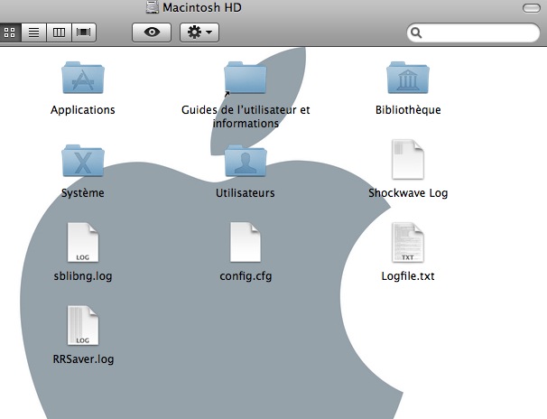Select the Bibliothèque folder icon
This screenshot has width=547, height=419.
pyautogui.click(x=408, y=78)
